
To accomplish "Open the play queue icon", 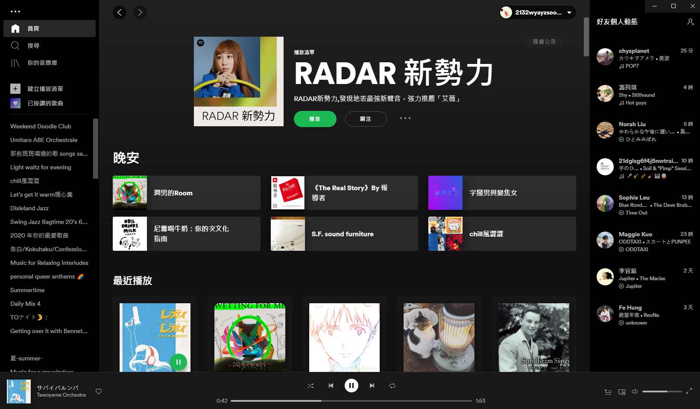I will click(x=608, y=392).
